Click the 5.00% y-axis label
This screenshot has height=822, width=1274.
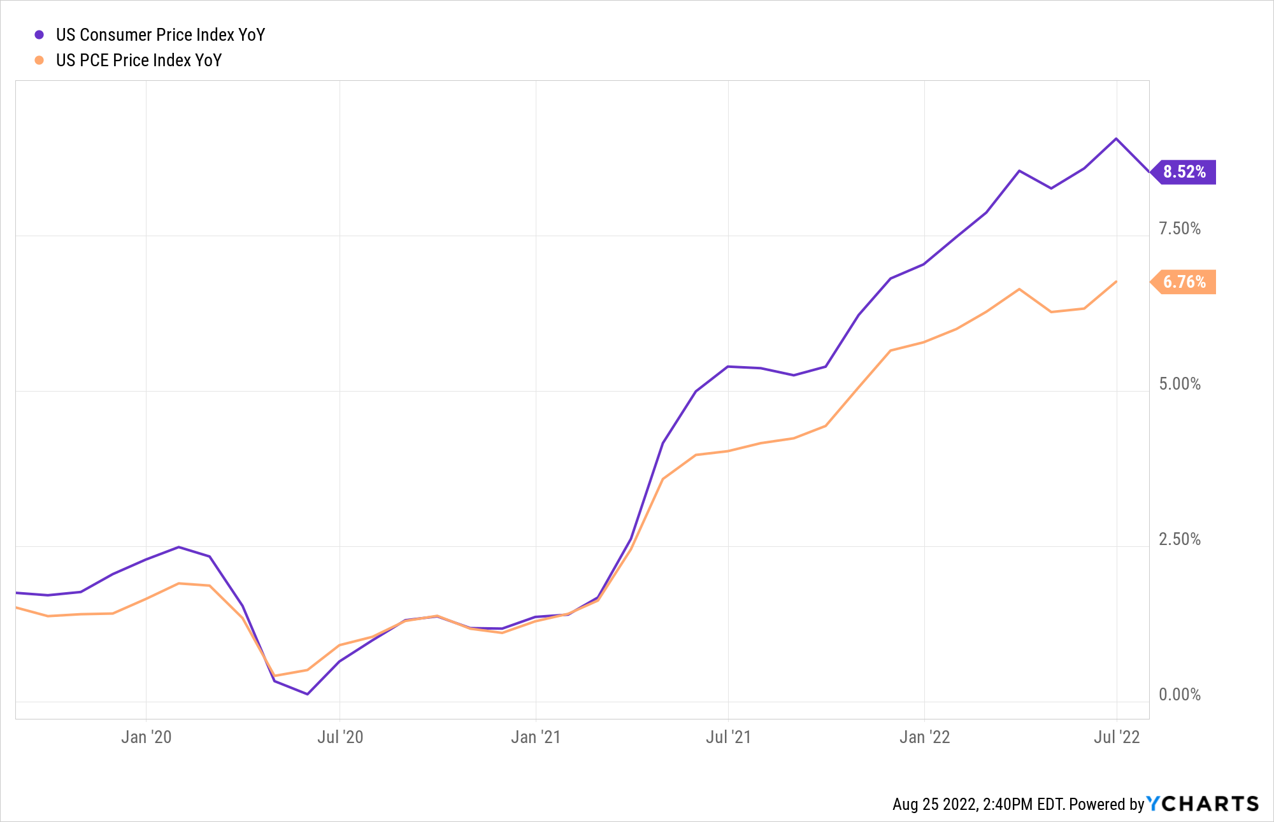(x=1180, y=384)
